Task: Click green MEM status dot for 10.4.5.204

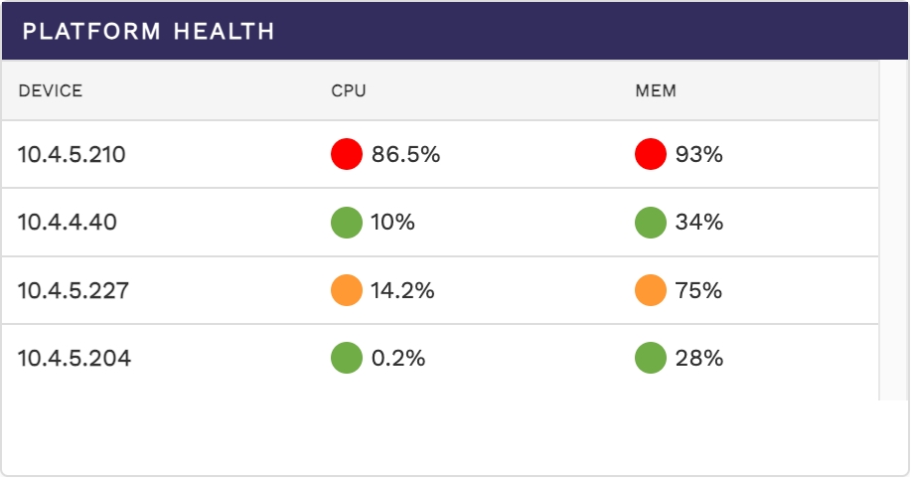Action: point(650,358)
